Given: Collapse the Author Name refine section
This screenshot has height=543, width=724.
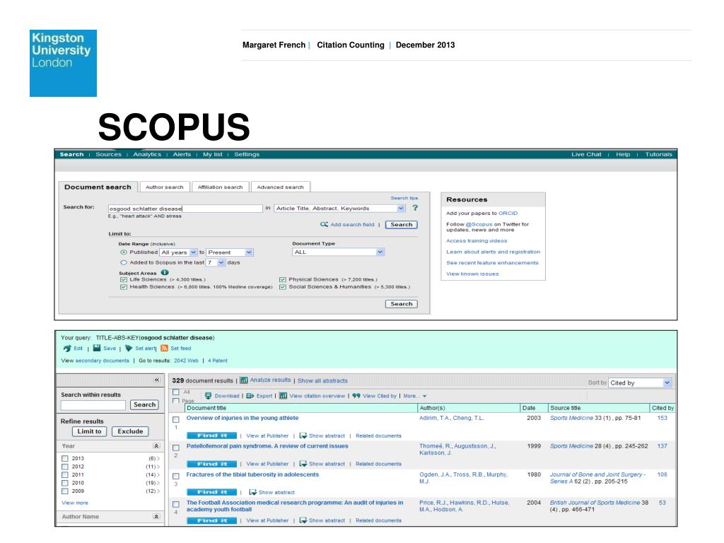Looking at the screenshot, I should point(156,517).
